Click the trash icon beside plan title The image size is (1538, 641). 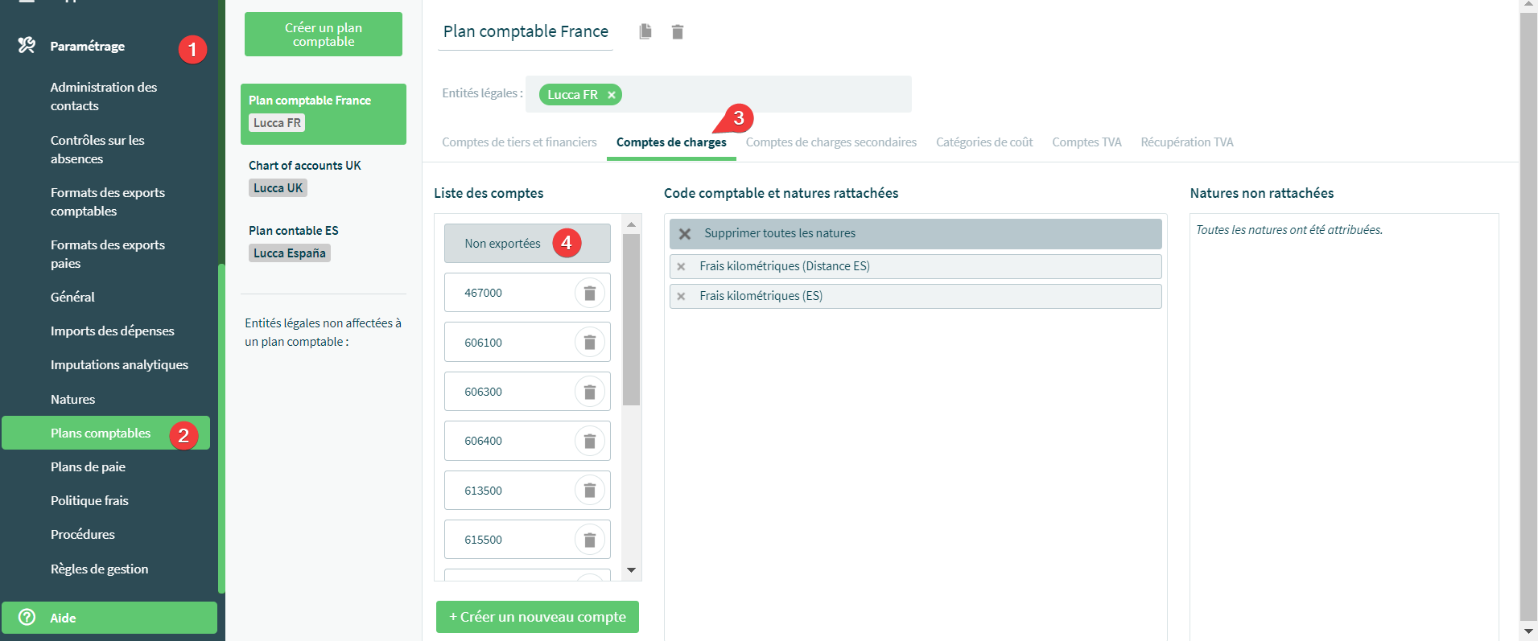(x=678, y=31)
